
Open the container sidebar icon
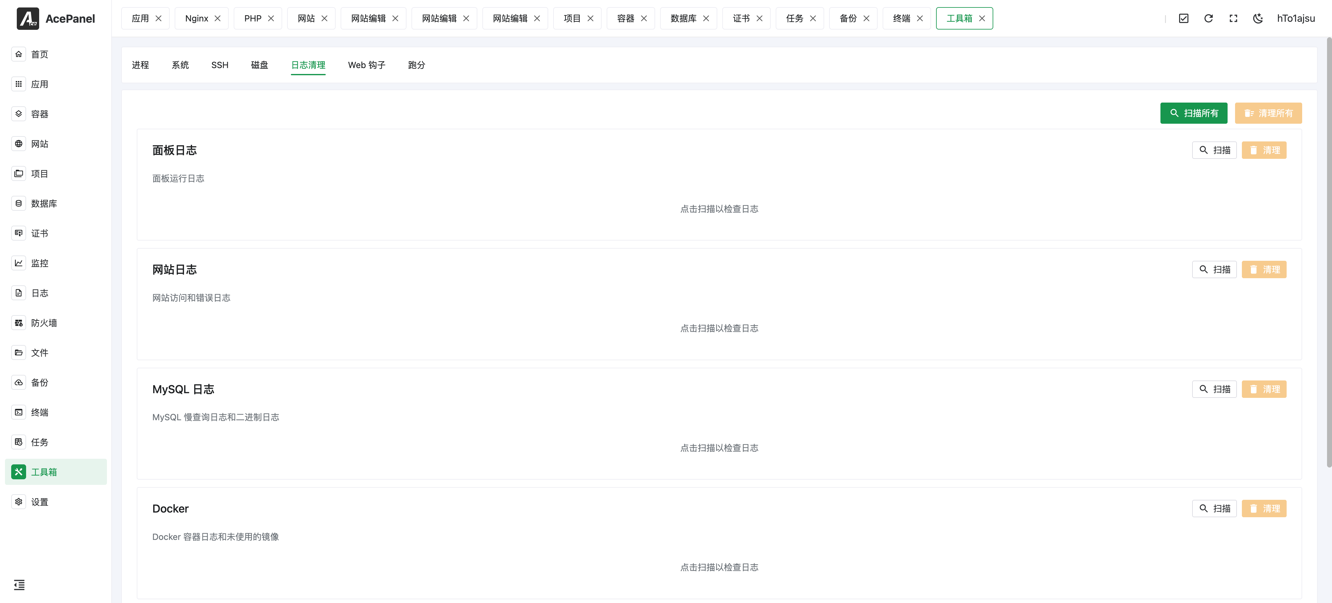click(19, 114)
